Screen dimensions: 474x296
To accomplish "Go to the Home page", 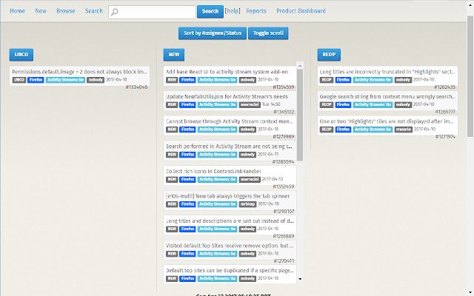I will click(x=17, y=11).
